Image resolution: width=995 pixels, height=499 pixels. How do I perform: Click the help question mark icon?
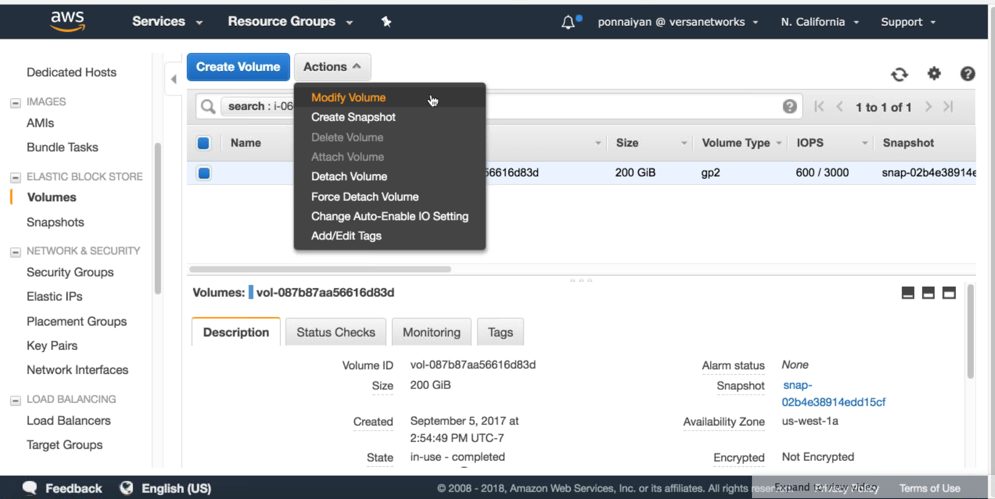pos(967,74)
